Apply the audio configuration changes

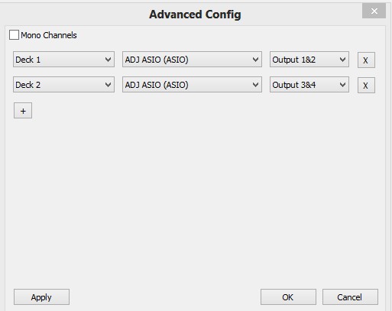click(x=41, y=297)
